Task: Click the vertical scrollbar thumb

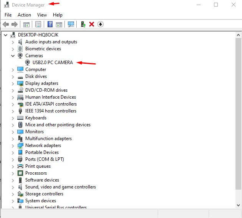Action: pos(238,114)
